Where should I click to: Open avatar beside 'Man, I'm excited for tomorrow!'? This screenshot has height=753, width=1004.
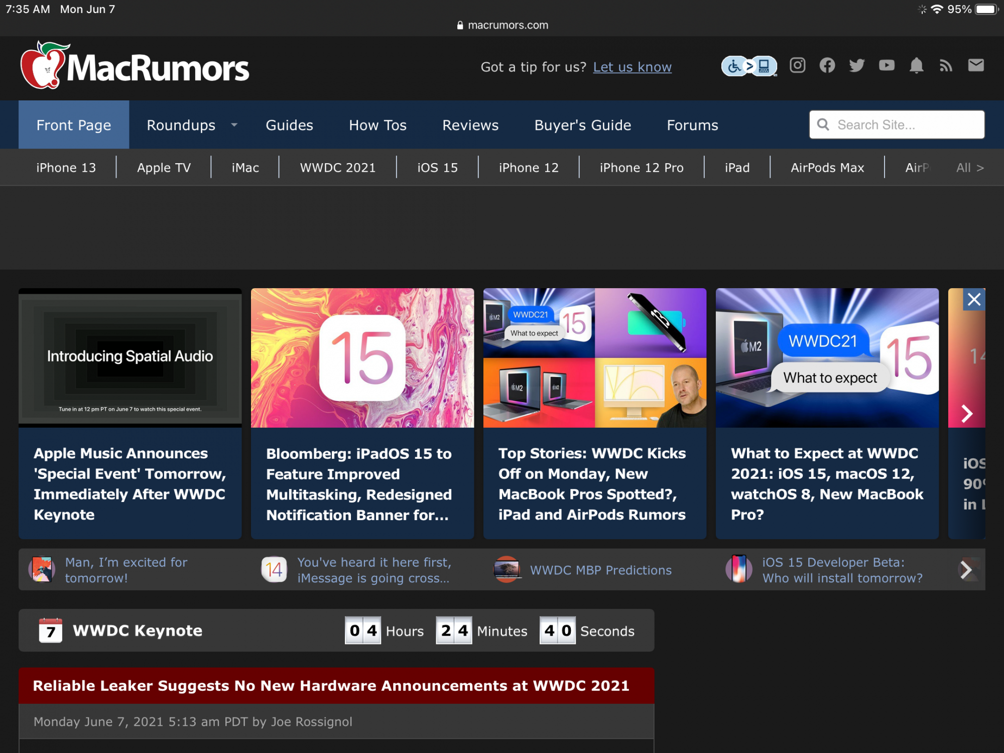[42, 569]
